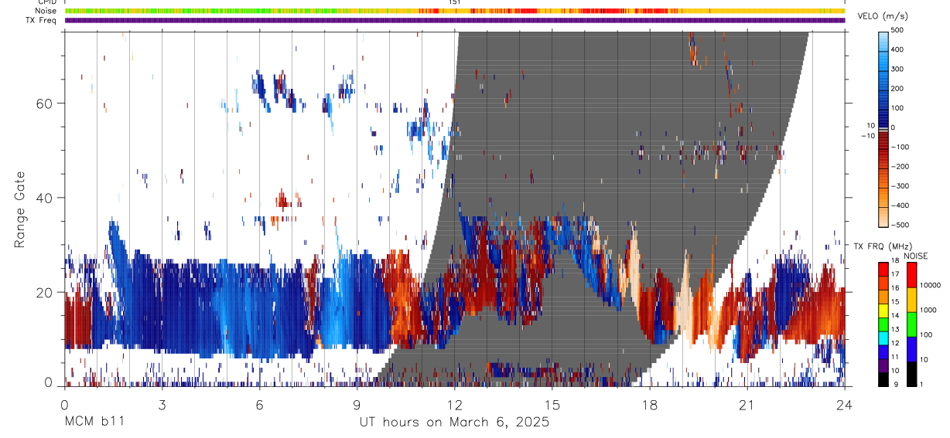Click the 12 tick on UT hours axis
The width and height of the screenshot is (950, 438).
click(454, 406)
